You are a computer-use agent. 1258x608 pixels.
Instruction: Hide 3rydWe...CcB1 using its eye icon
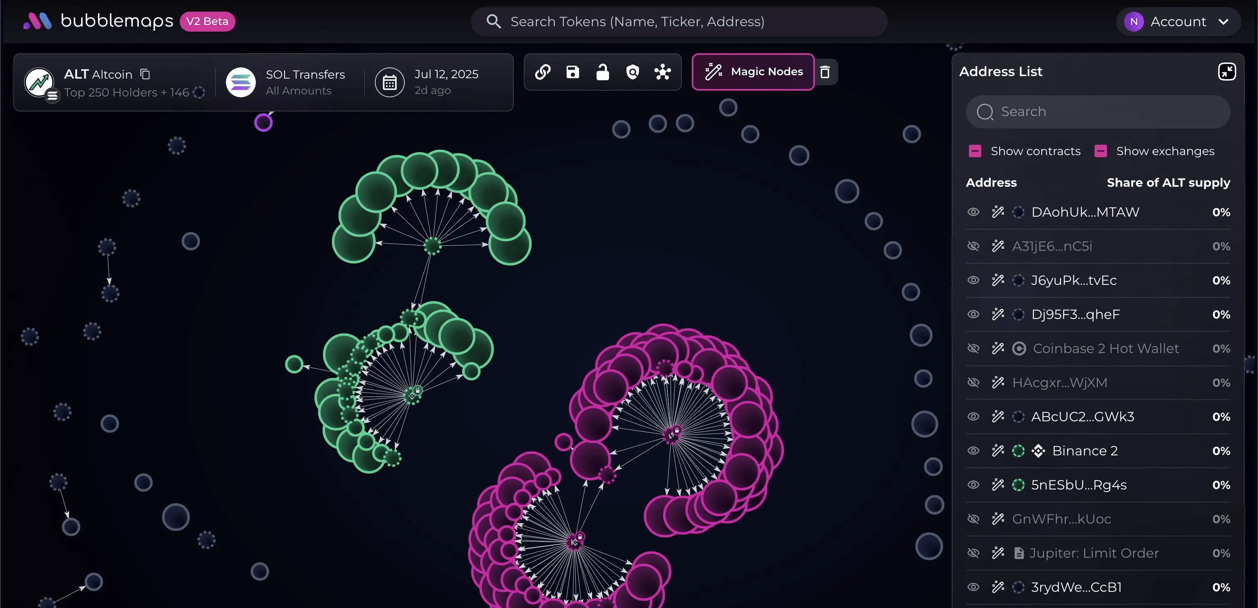point(973,587)
